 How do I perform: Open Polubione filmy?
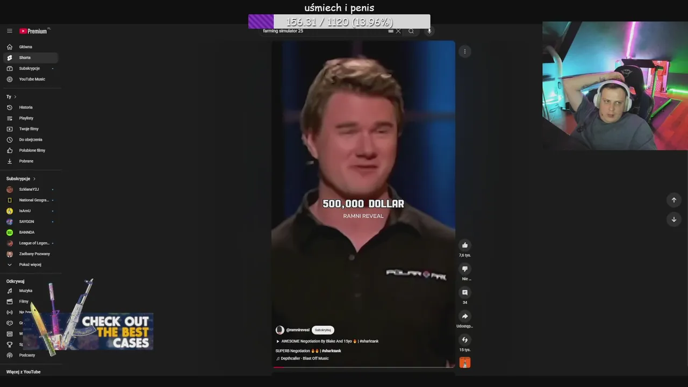pyautogui.click(x=30, y=150)
